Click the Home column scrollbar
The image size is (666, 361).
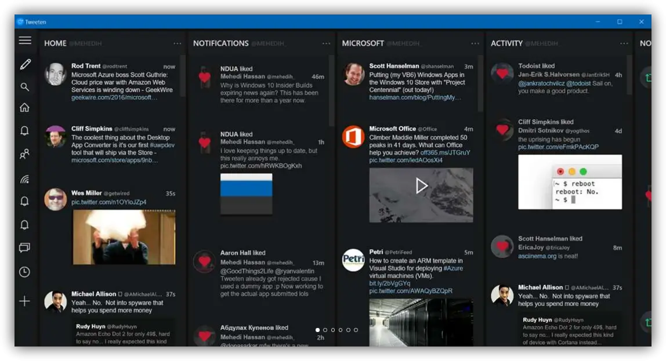pos(183,75)
